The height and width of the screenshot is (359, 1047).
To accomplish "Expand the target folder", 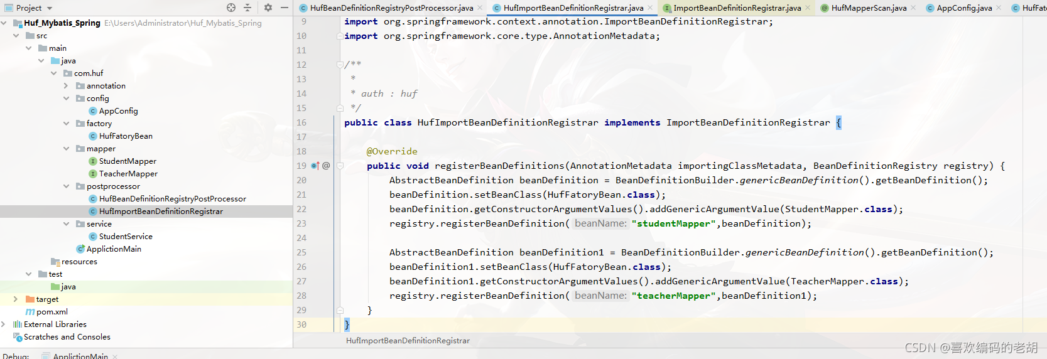I will [x=16, y=299].
